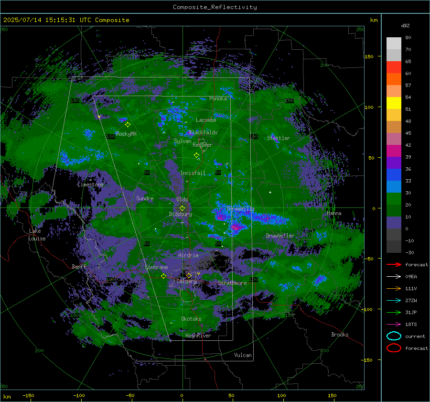430x402 pixels.
Task: Click the dBZ legend heading
Action: [405, 25]
